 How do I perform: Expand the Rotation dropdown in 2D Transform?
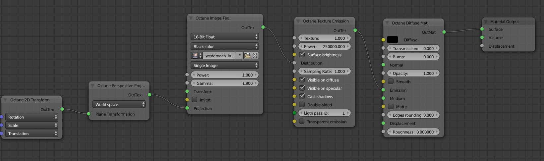(x=32, y=117)
